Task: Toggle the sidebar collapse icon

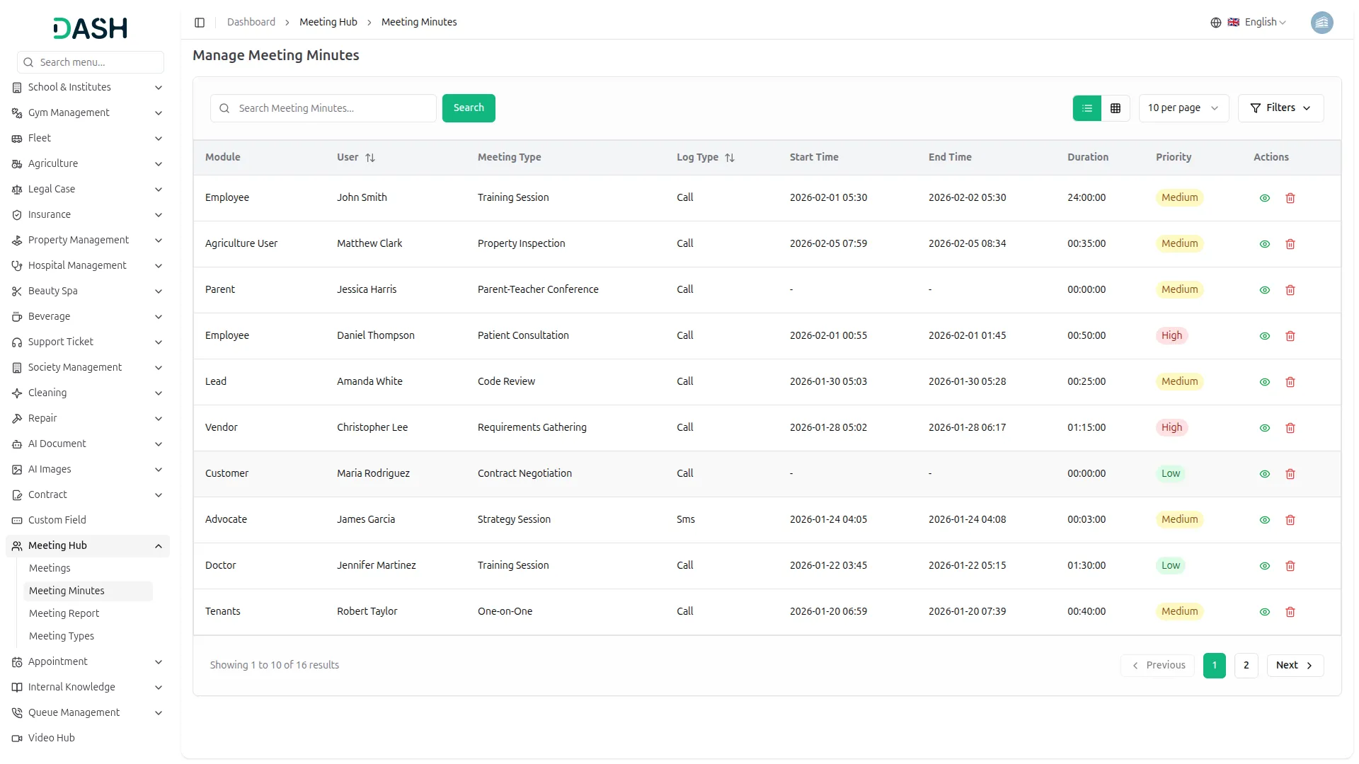Action: [x=200, y=23]
